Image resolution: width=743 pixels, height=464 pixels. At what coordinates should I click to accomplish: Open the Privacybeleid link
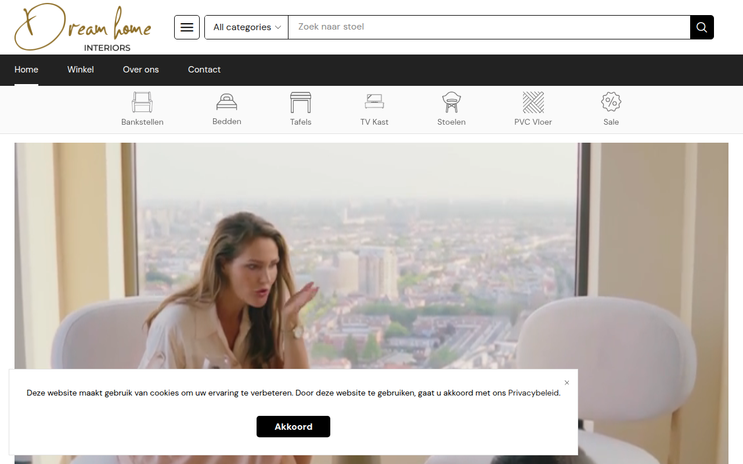pos(533,393)
